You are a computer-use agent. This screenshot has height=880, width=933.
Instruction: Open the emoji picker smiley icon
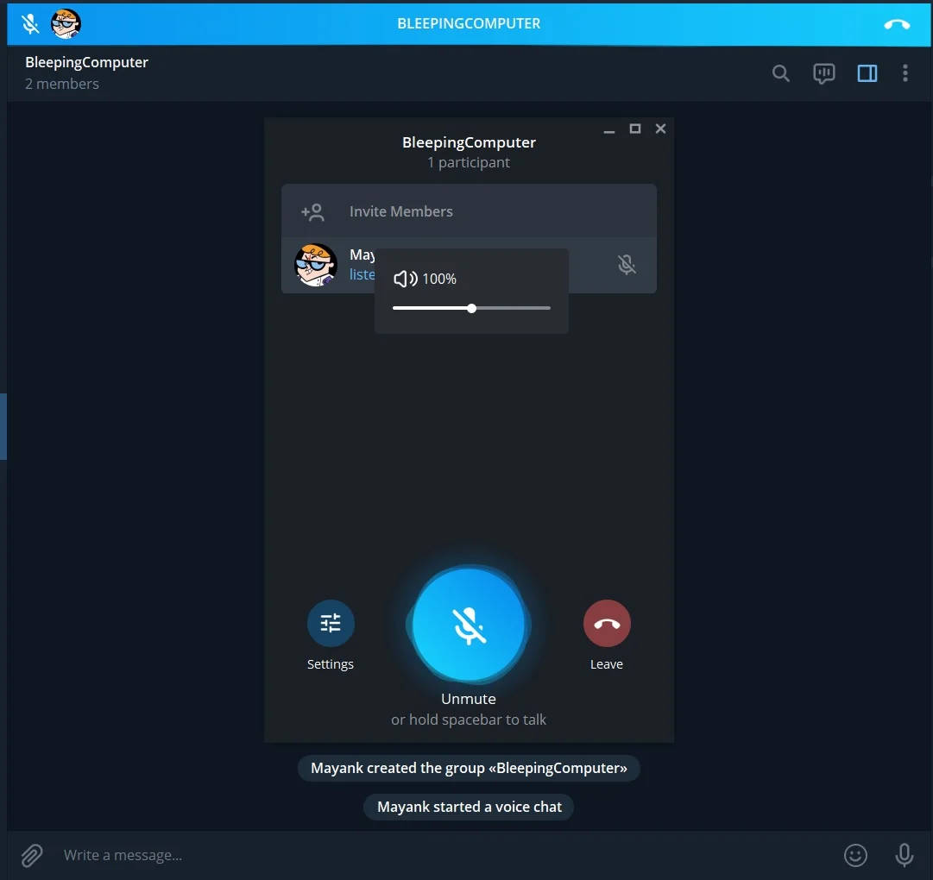point(855,856)
